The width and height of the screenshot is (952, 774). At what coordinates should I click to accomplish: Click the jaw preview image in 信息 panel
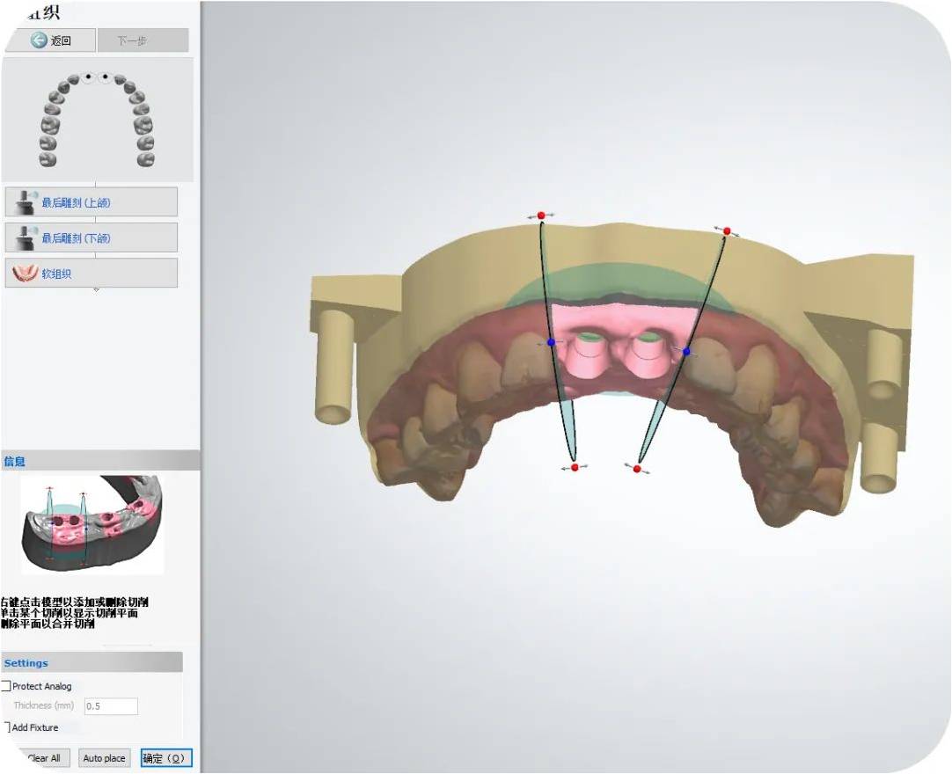(92, 524)
